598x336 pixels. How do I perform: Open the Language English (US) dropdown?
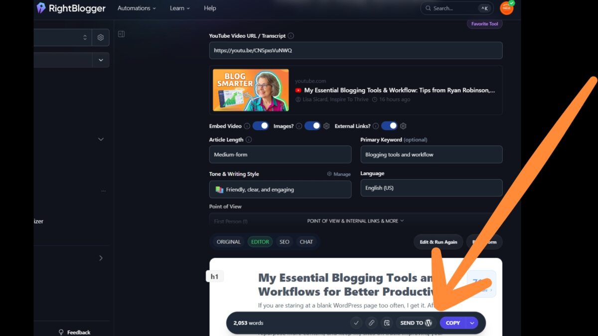[x=432, y=188]
